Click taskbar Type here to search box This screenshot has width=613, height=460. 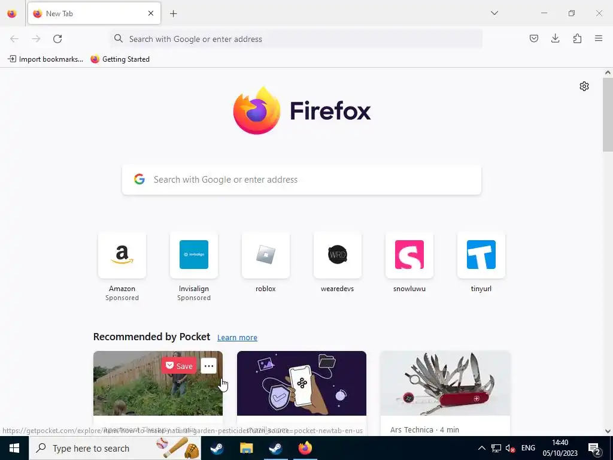114,448
